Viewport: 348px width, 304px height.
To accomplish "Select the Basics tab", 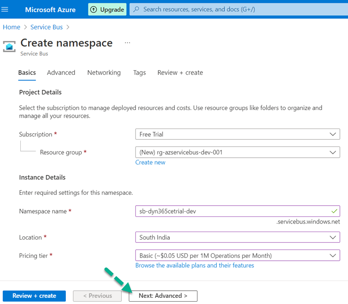I will point(27,72).
